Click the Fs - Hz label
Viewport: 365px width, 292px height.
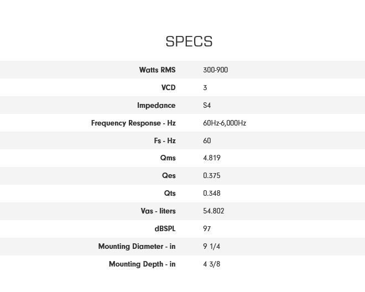(x=164, y=141)
